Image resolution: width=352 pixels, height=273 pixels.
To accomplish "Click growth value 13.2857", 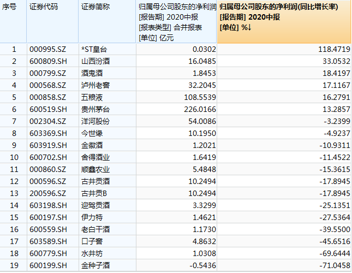I will [336, 109].
